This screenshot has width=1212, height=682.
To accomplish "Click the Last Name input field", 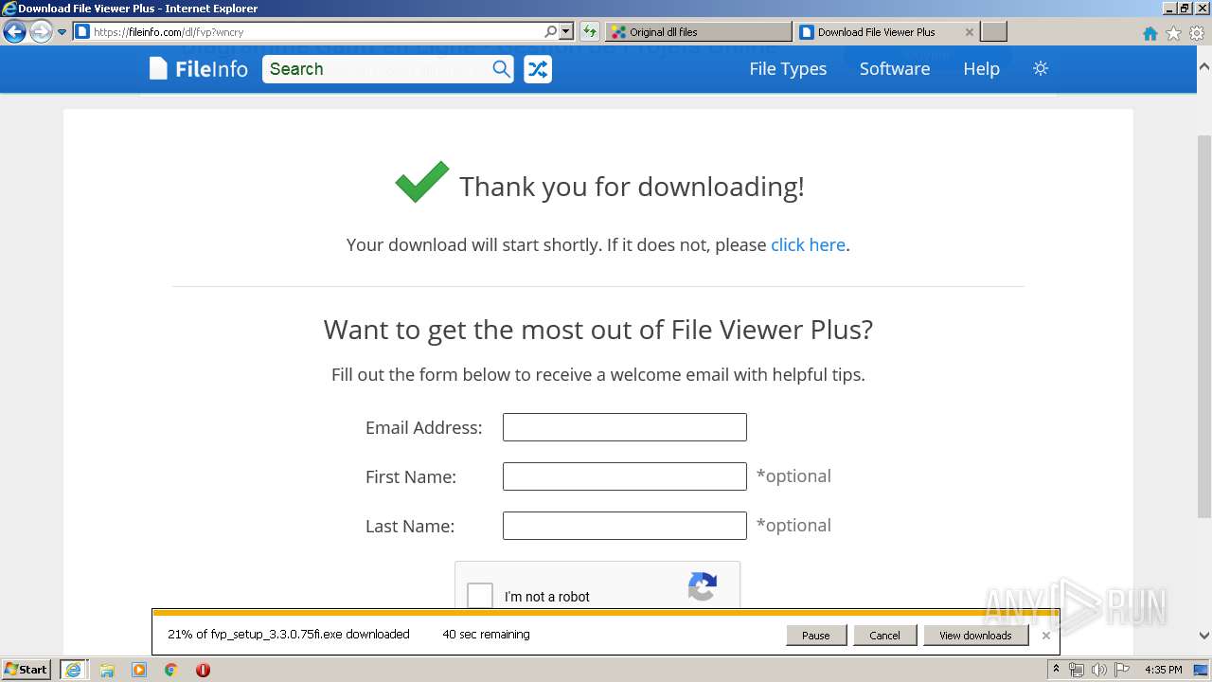I will (x=625, y=526).
